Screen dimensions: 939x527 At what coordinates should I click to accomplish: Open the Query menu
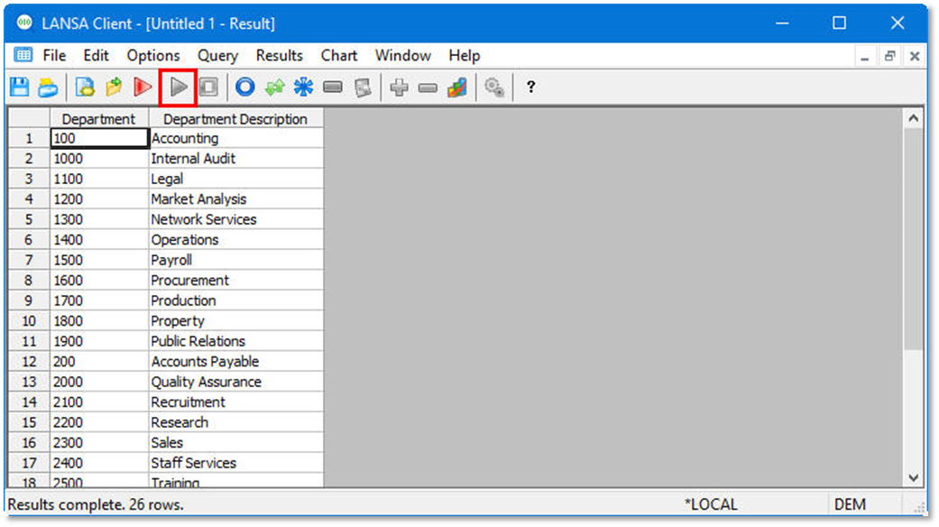click(218, 56)
